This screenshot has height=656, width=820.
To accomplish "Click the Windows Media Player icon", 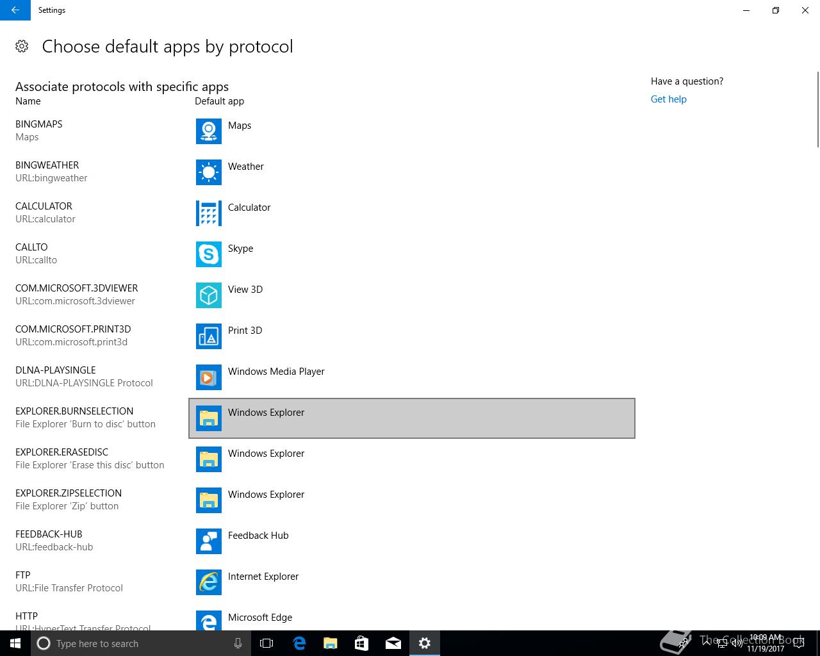I will point(209,377).
